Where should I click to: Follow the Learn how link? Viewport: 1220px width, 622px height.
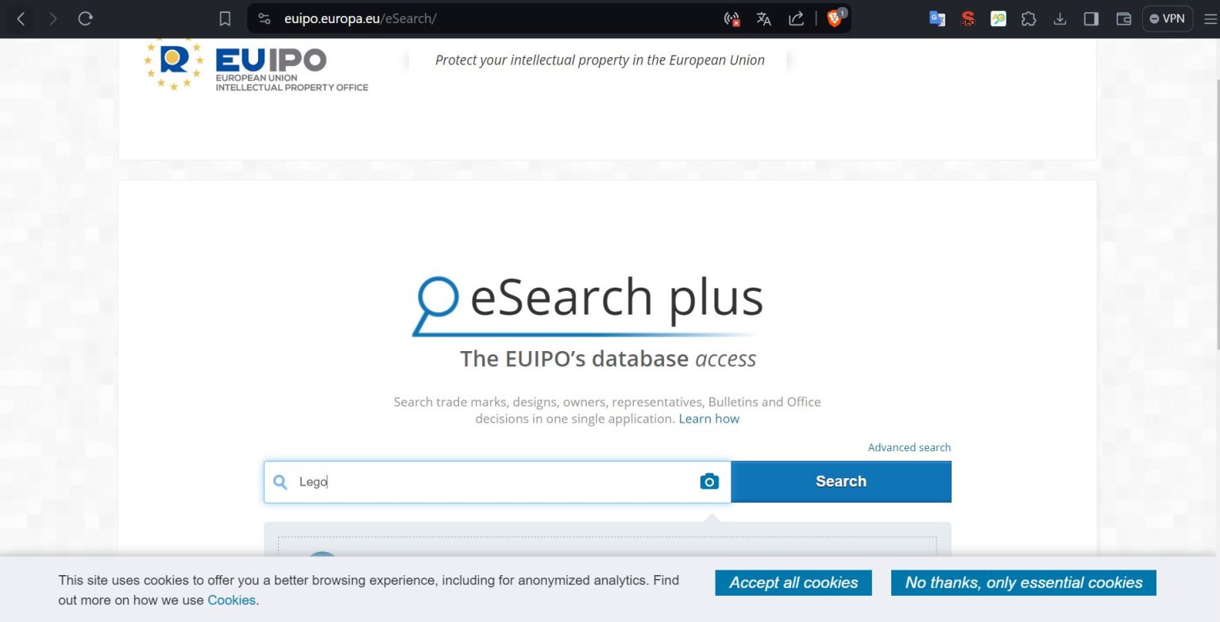tap(708, 419)
